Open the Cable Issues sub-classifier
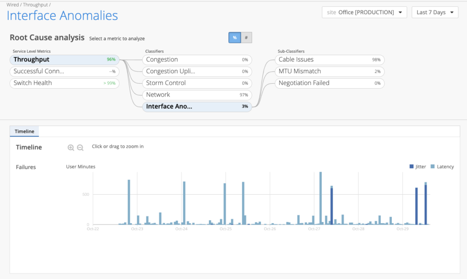 click(329, 60)
